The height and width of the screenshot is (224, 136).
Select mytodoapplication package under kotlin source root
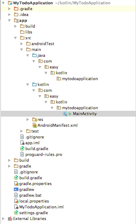pos(80,108)
